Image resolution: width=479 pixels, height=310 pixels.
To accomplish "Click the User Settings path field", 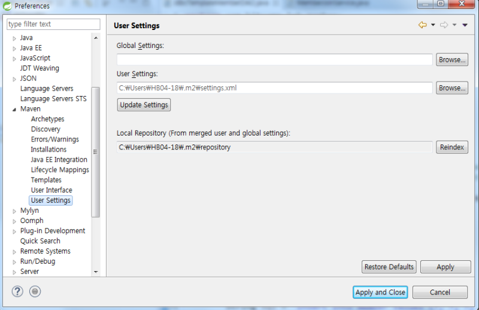I will pyautogui.click(x=274, y=88).
